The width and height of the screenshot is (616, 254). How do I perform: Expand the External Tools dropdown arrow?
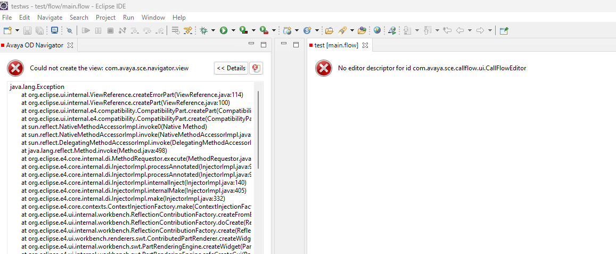[274, 30]
